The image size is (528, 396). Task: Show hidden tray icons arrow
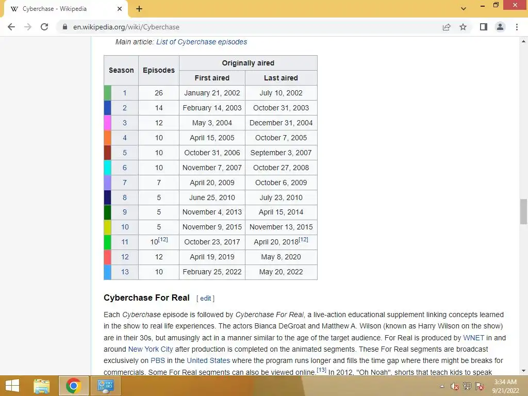[x=442, y=386]
